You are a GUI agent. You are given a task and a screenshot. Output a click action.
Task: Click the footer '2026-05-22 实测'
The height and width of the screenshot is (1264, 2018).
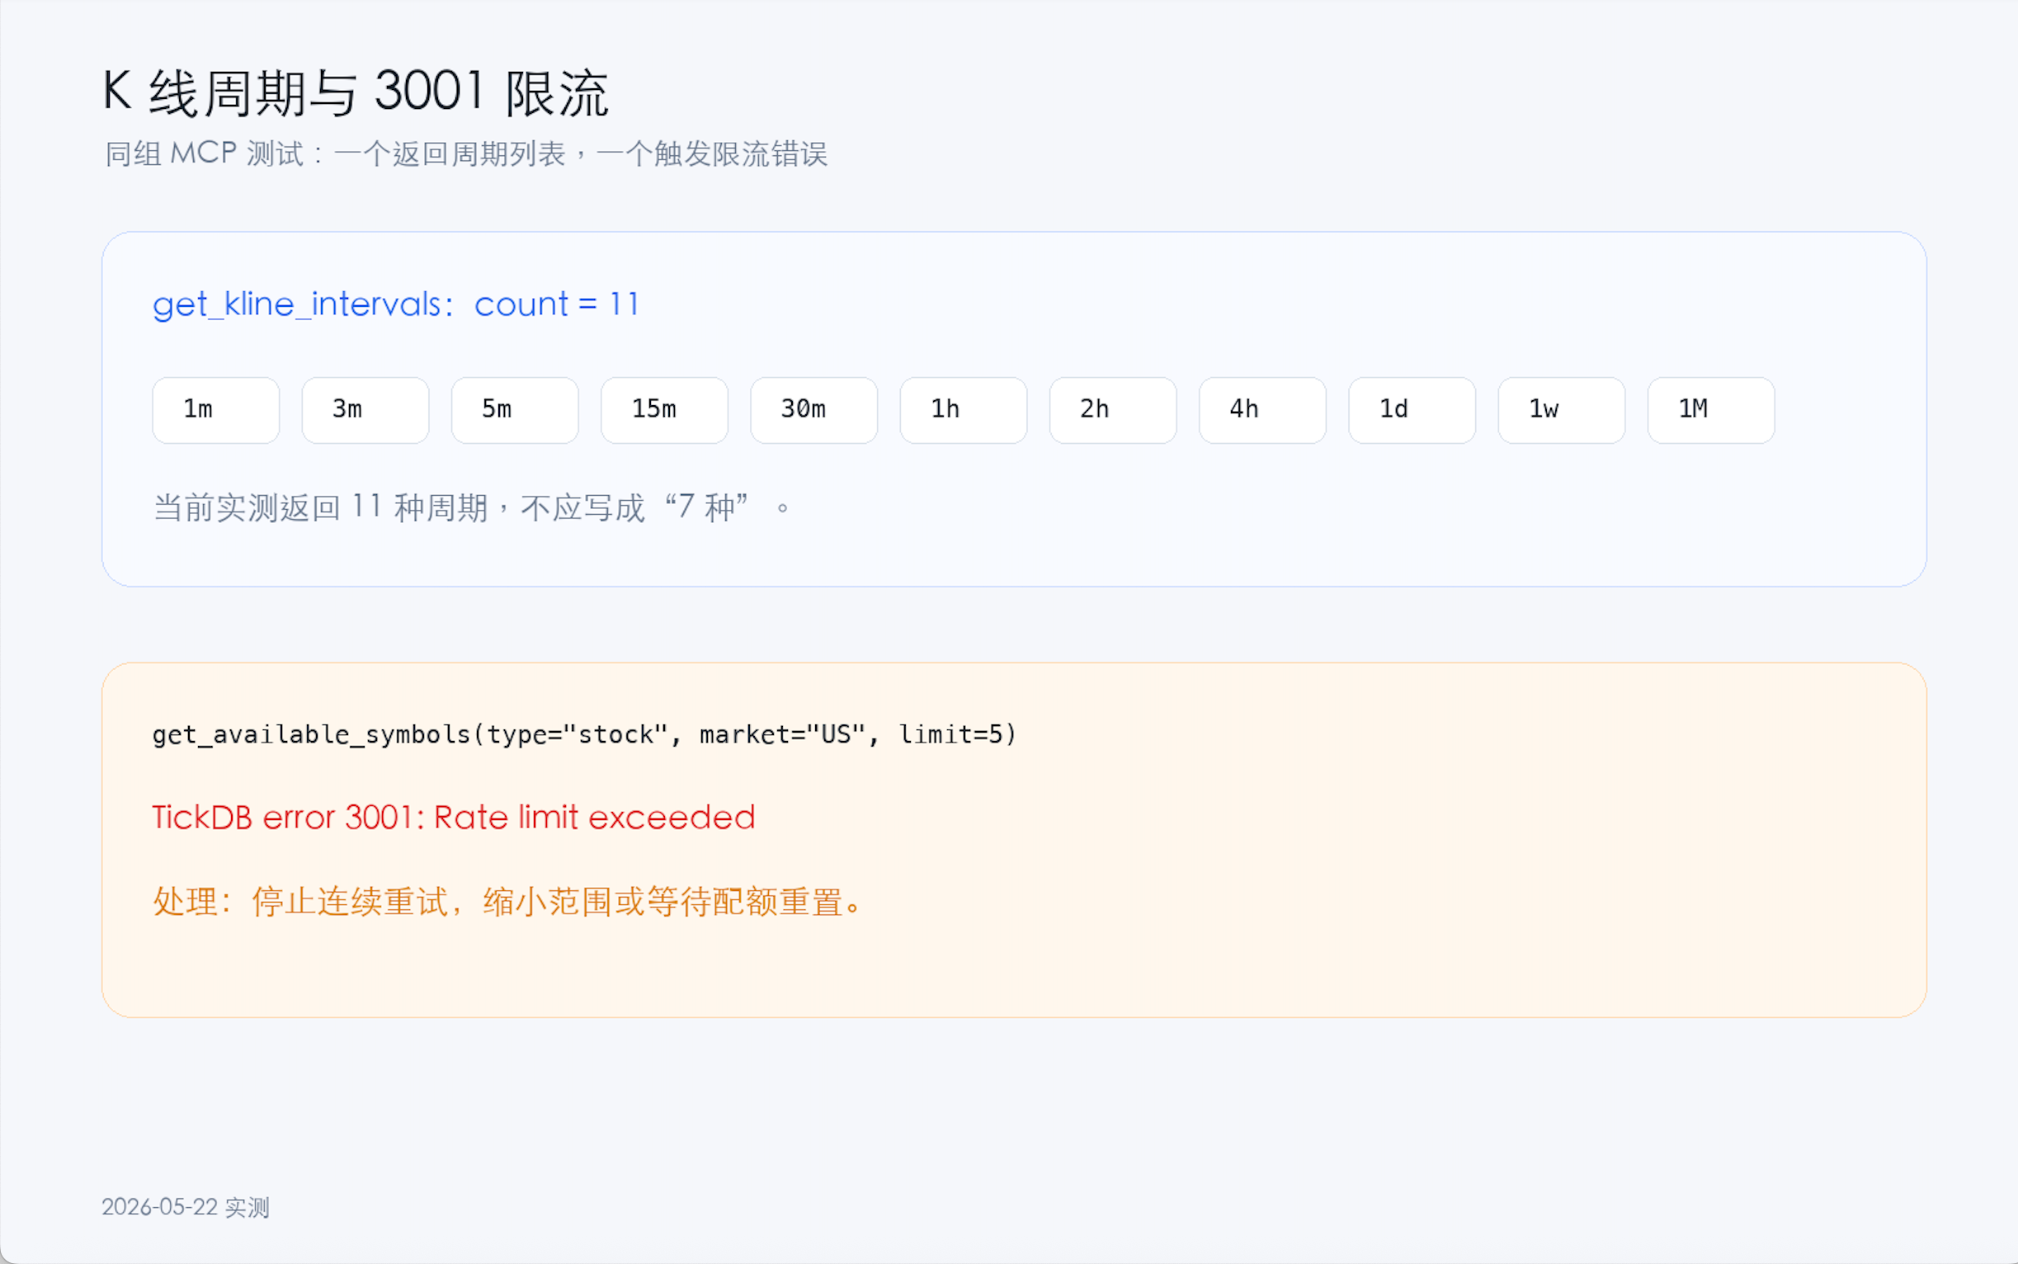click(186, 1207)
